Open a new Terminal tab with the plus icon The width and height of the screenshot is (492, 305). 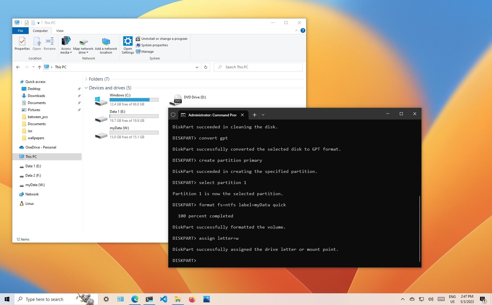pyautogui.click(x=254, y=115)
